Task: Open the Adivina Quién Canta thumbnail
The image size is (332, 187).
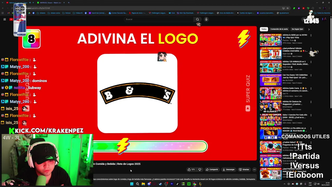Action: coord(271,93)
